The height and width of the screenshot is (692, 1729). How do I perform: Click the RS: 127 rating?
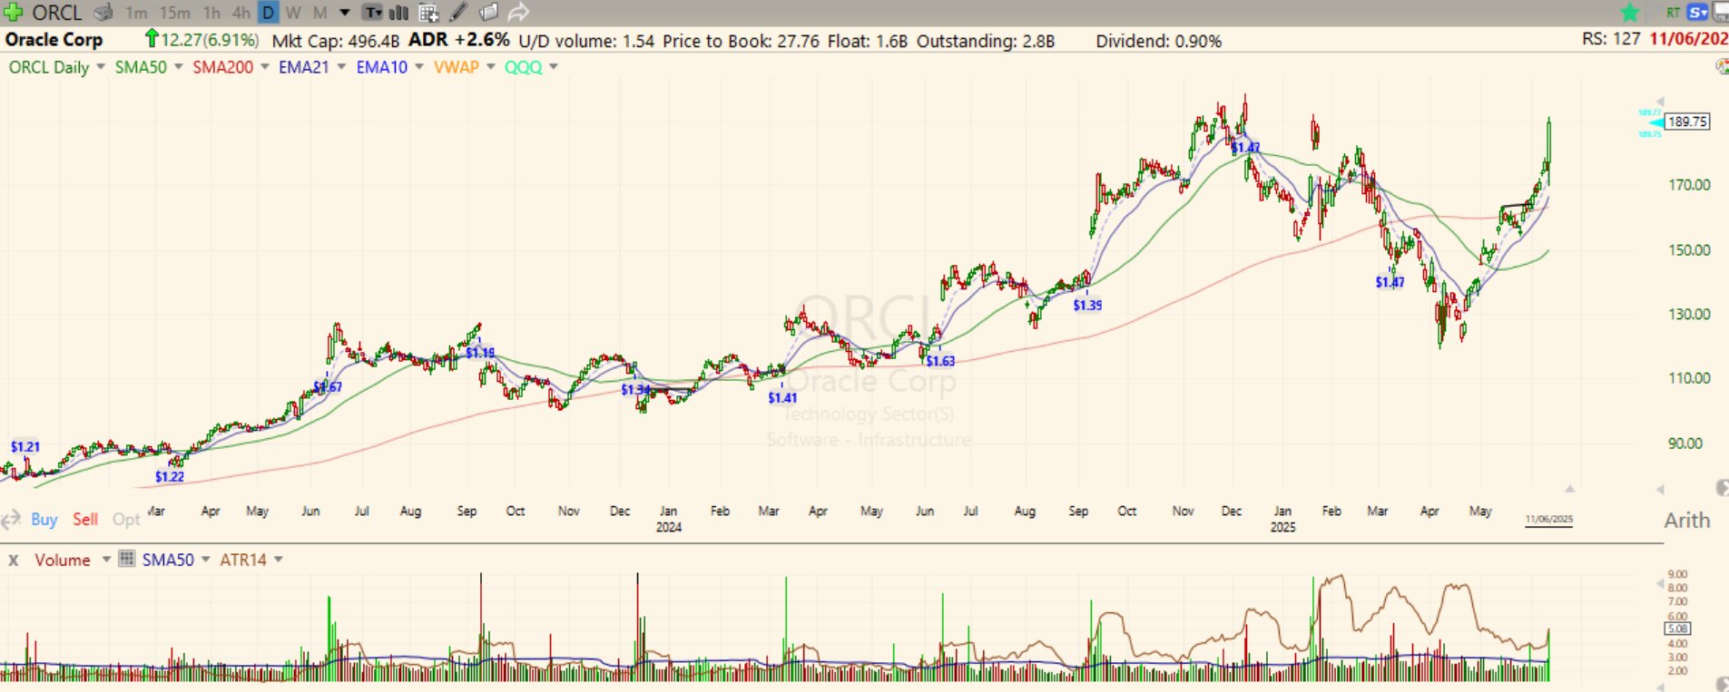[1611, 40]
